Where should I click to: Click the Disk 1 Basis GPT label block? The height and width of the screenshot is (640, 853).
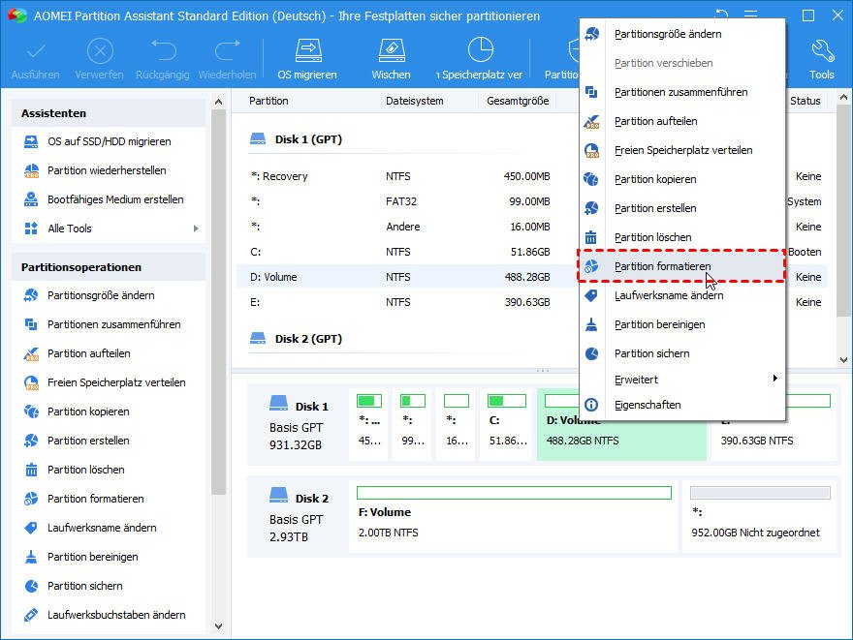click(x=299, y=425)
